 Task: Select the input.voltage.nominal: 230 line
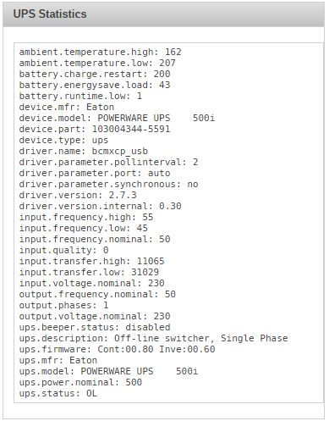(x=91, y=283)
